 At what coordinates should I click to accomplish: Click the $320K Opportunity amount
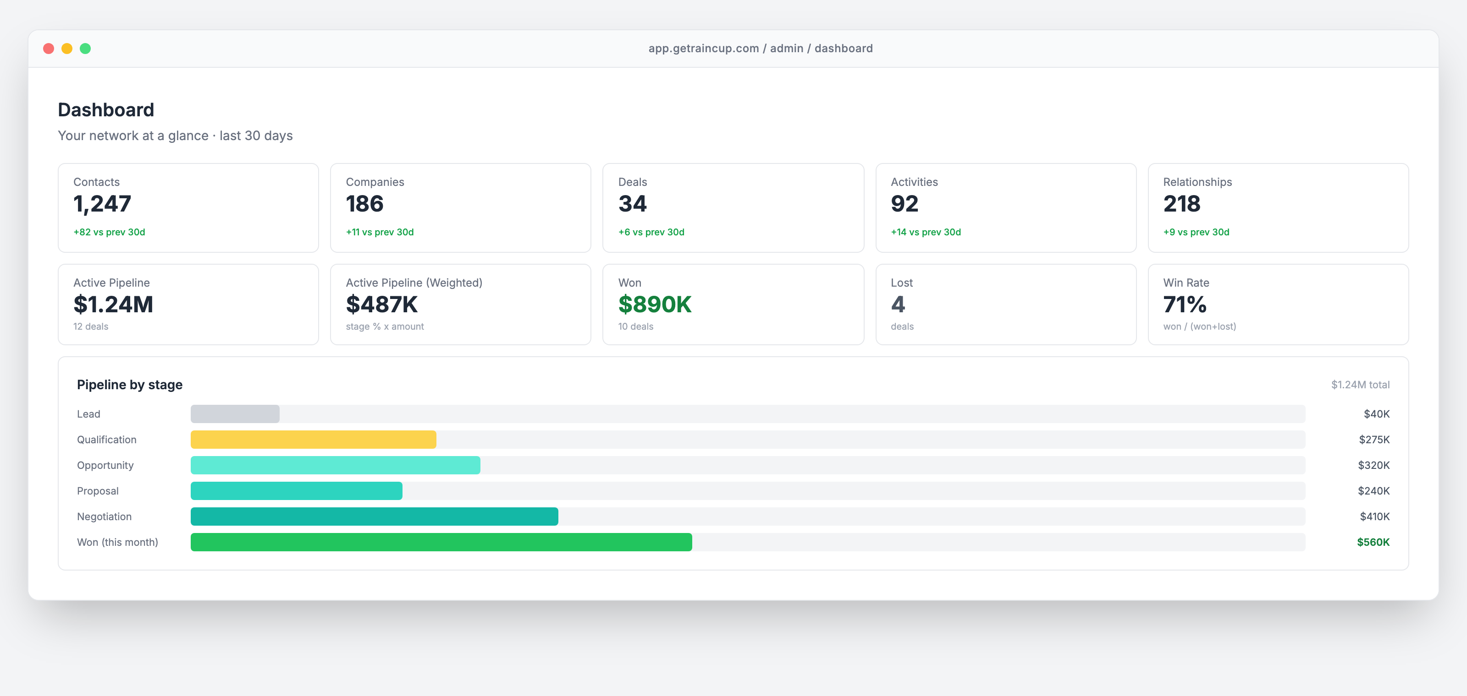pyautogui.click(x=1373, y=465)
